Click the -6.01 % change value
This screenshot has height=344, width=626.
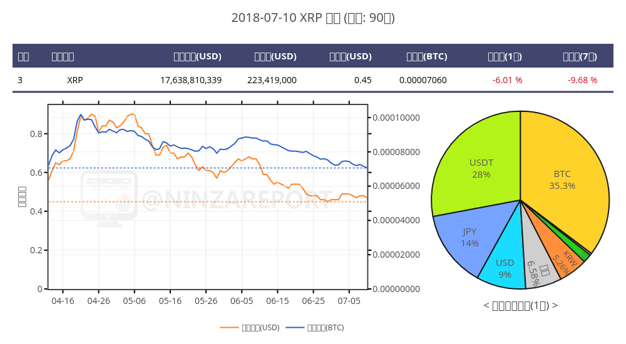tap(507, 80)
